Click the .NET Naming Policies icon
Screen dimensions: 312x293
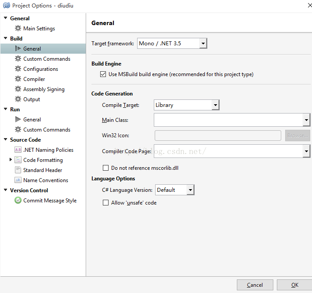pyautogui.click(x=18, y=150)
